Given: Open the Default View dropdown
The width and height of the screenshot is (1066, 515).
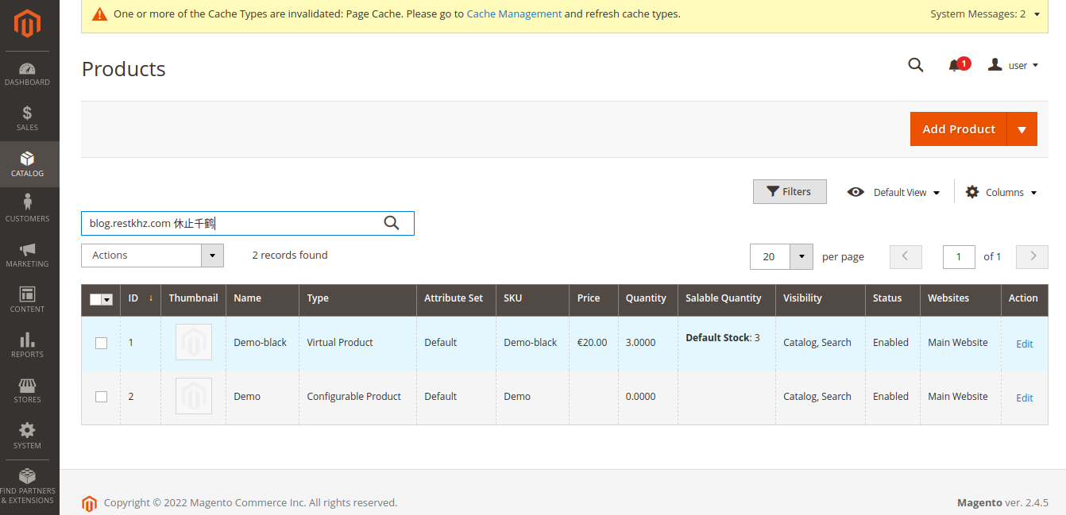Looking at the screenshot, I should (x=894, y=192).
